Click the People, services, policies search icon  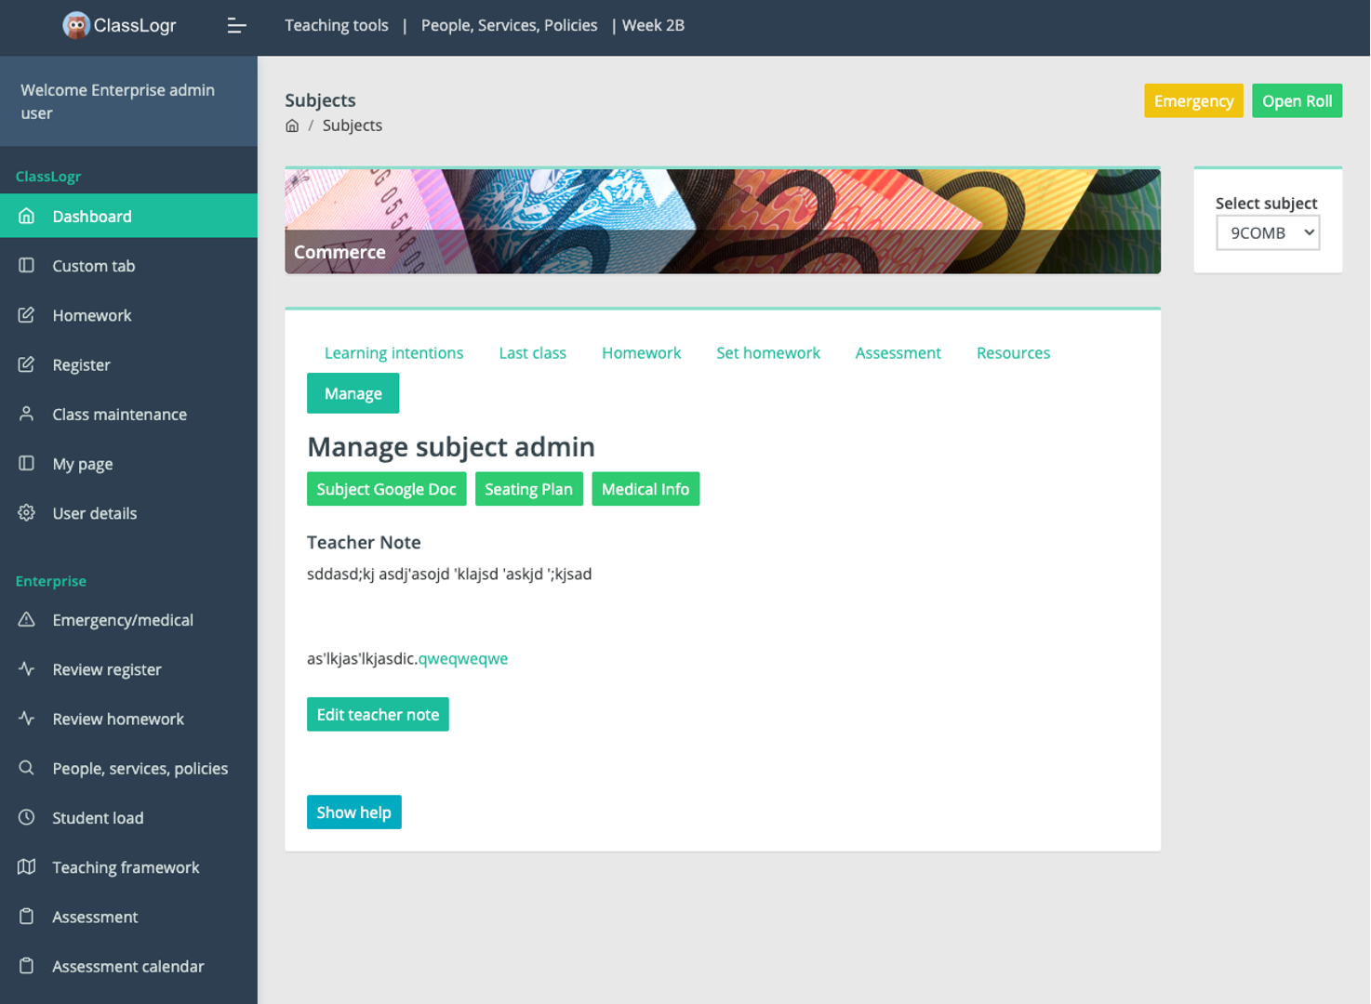[x=27, y=768]
